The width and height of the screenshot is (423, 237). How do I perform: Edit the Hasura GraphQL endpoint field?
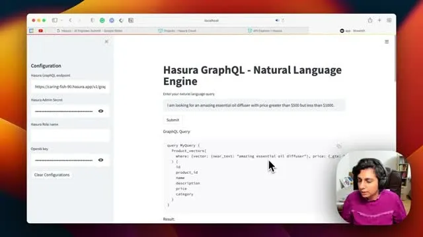[70, 87]
